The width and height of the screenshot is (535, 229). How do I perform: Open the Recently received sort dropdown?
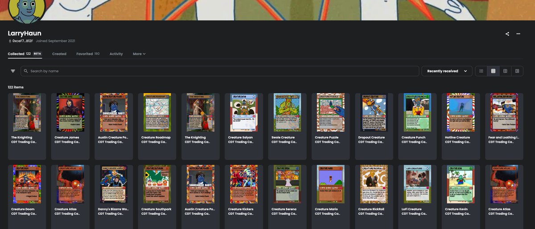447,71
